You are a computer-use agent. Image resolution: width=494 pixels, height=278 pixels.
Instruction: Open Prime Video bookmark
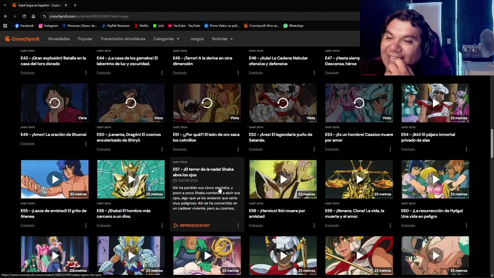tap(222, 26)
